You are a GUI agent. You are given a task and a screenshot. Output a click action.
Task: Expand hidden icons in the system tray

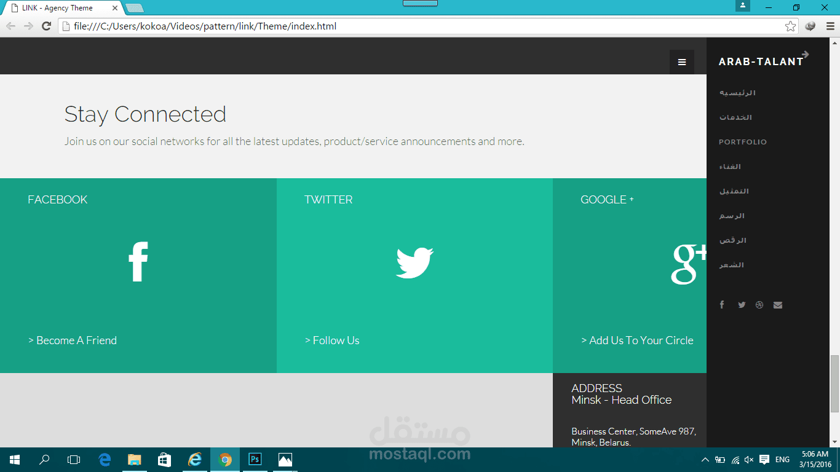point(705,459)
